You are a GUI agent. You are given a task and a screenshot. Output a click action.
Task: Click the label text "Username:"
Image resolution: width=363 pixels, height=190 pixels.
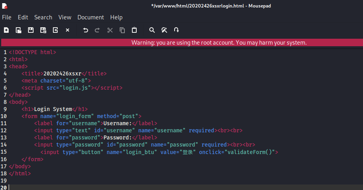118,123
